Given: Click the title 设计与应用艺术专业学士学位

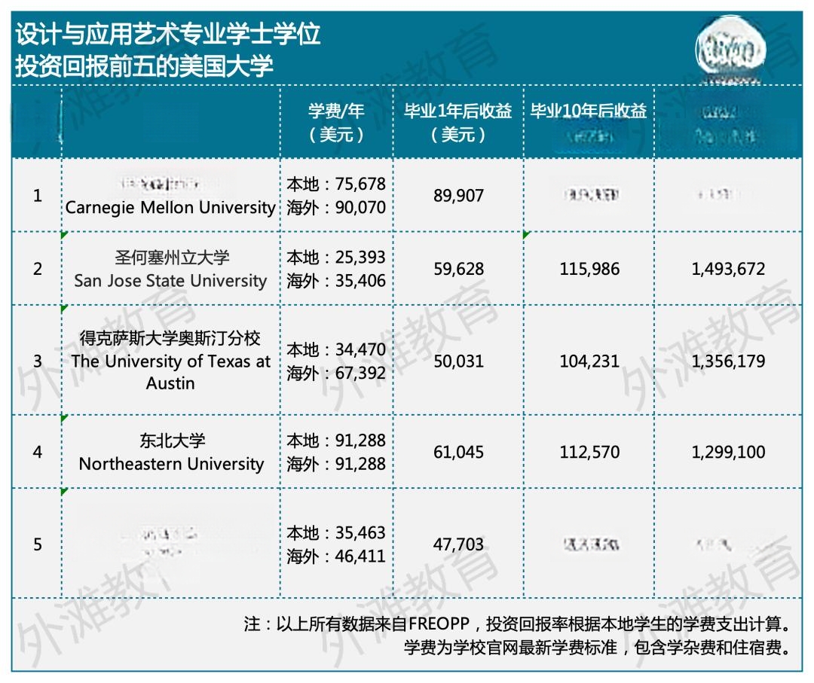Looking at the screenshot, I should [167, 34].
